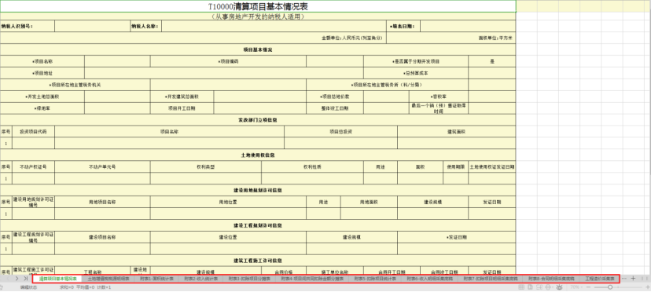Go to the next sheet with the arrow
Viewport: 651px width, 292px height.
click(x=17, y=279)
